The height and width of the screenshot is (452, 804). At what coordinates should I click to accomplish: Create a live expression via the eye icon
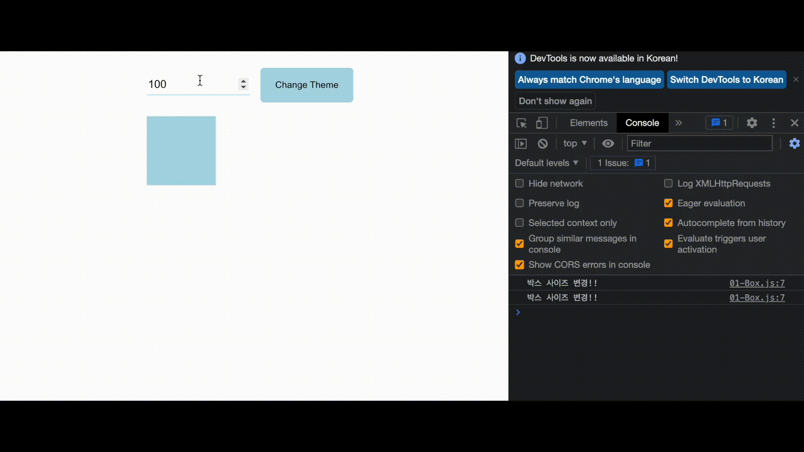pyautogui.click(x=608, y=143)
